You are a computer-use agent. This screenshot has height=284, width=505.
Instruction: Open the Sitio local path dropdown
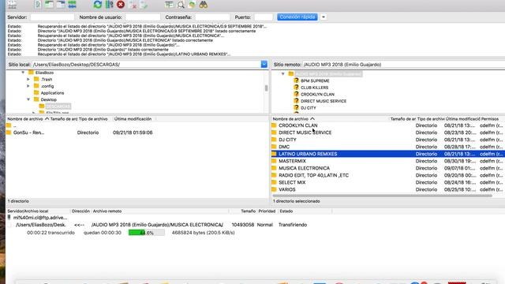[264, 65]
